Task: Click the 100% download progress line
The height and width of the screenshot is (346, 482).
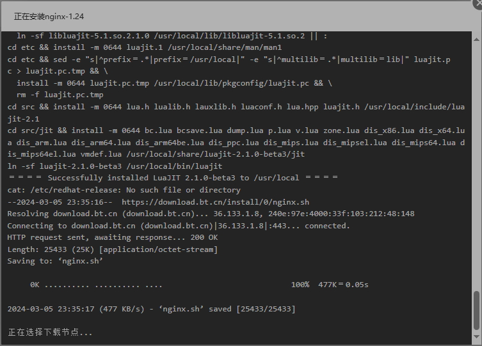Action: (199, 285)
